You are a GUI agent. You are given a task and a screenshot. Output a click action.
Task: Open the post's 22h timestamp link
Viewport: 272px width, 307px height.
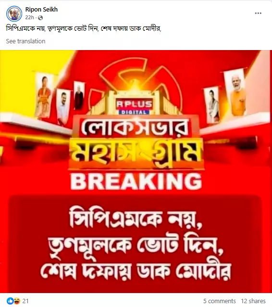pyautogui.click(x=29, y=18)
